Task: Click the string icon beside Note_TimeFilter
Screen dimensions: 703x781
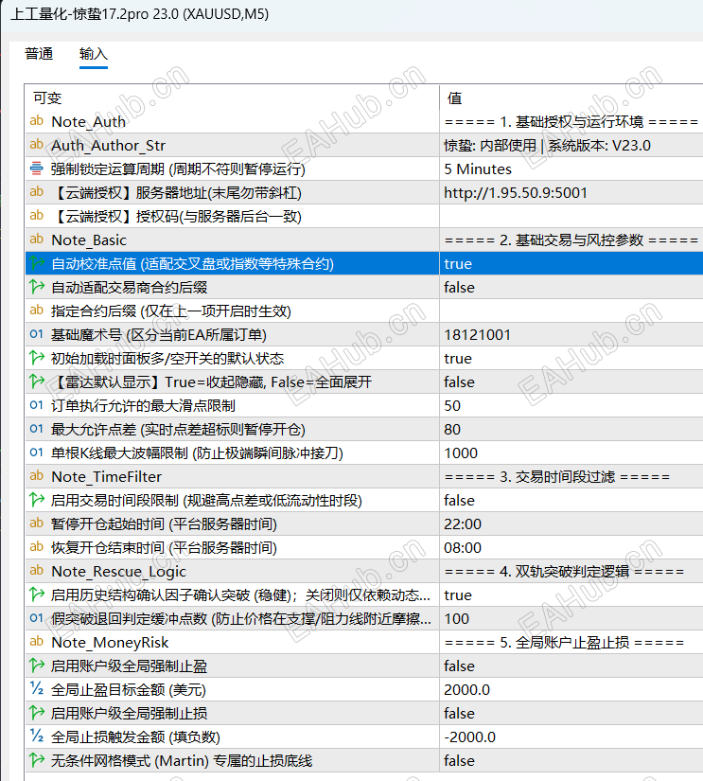Action: click(x=36, y=476)
